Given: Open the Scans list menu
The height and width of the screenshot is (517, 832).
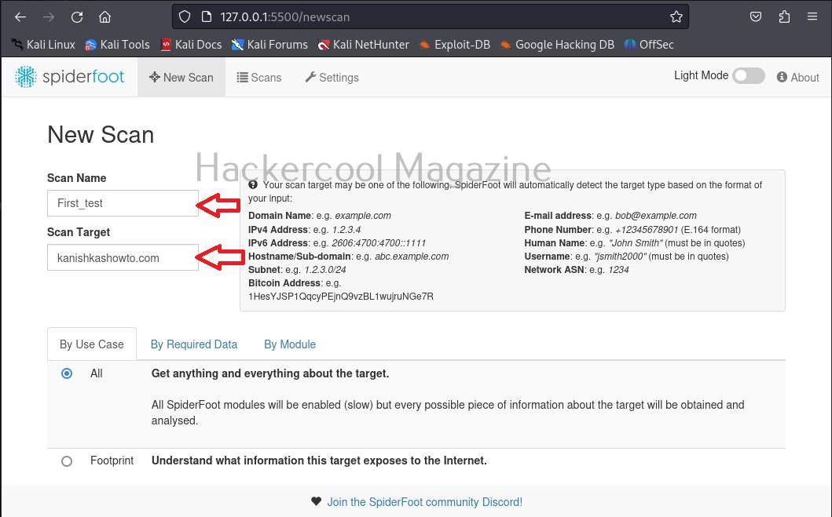Looking at the screenshot, I should pos(259,78).
